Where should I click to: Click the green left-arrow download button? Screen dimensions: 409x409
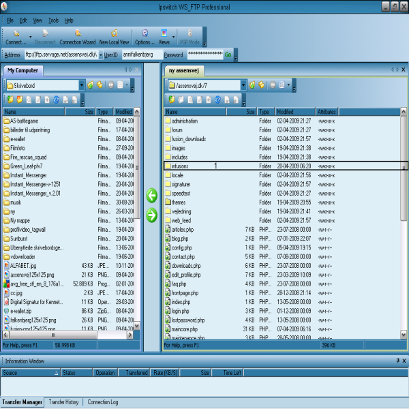click(151, 196)
